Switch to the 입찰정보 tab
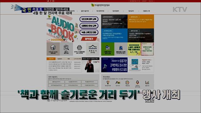Image resolution: width=201 pixels, height=113 pixels. [60, 59]
